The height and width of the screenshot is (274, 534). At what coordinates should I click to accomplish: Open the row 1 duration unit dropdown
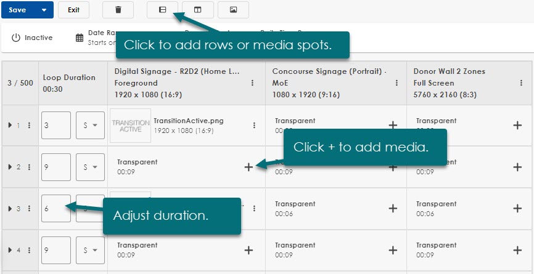(x=89, y=125)
